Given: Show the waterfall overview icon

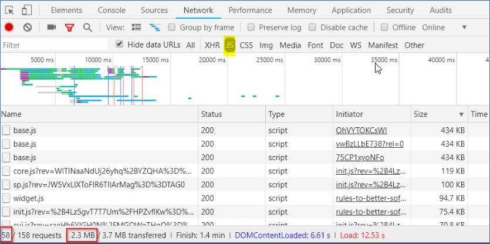Looking at the screenshot, I should (x=155, y=28).
